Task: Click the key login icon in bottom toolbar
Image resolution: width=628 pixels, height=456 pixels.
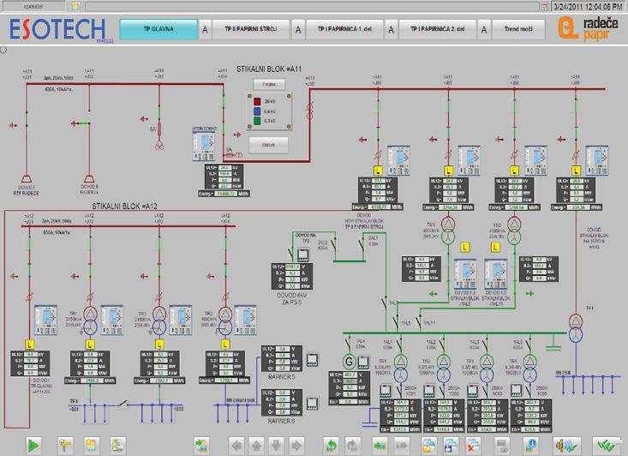Action: tap(65, 445)
